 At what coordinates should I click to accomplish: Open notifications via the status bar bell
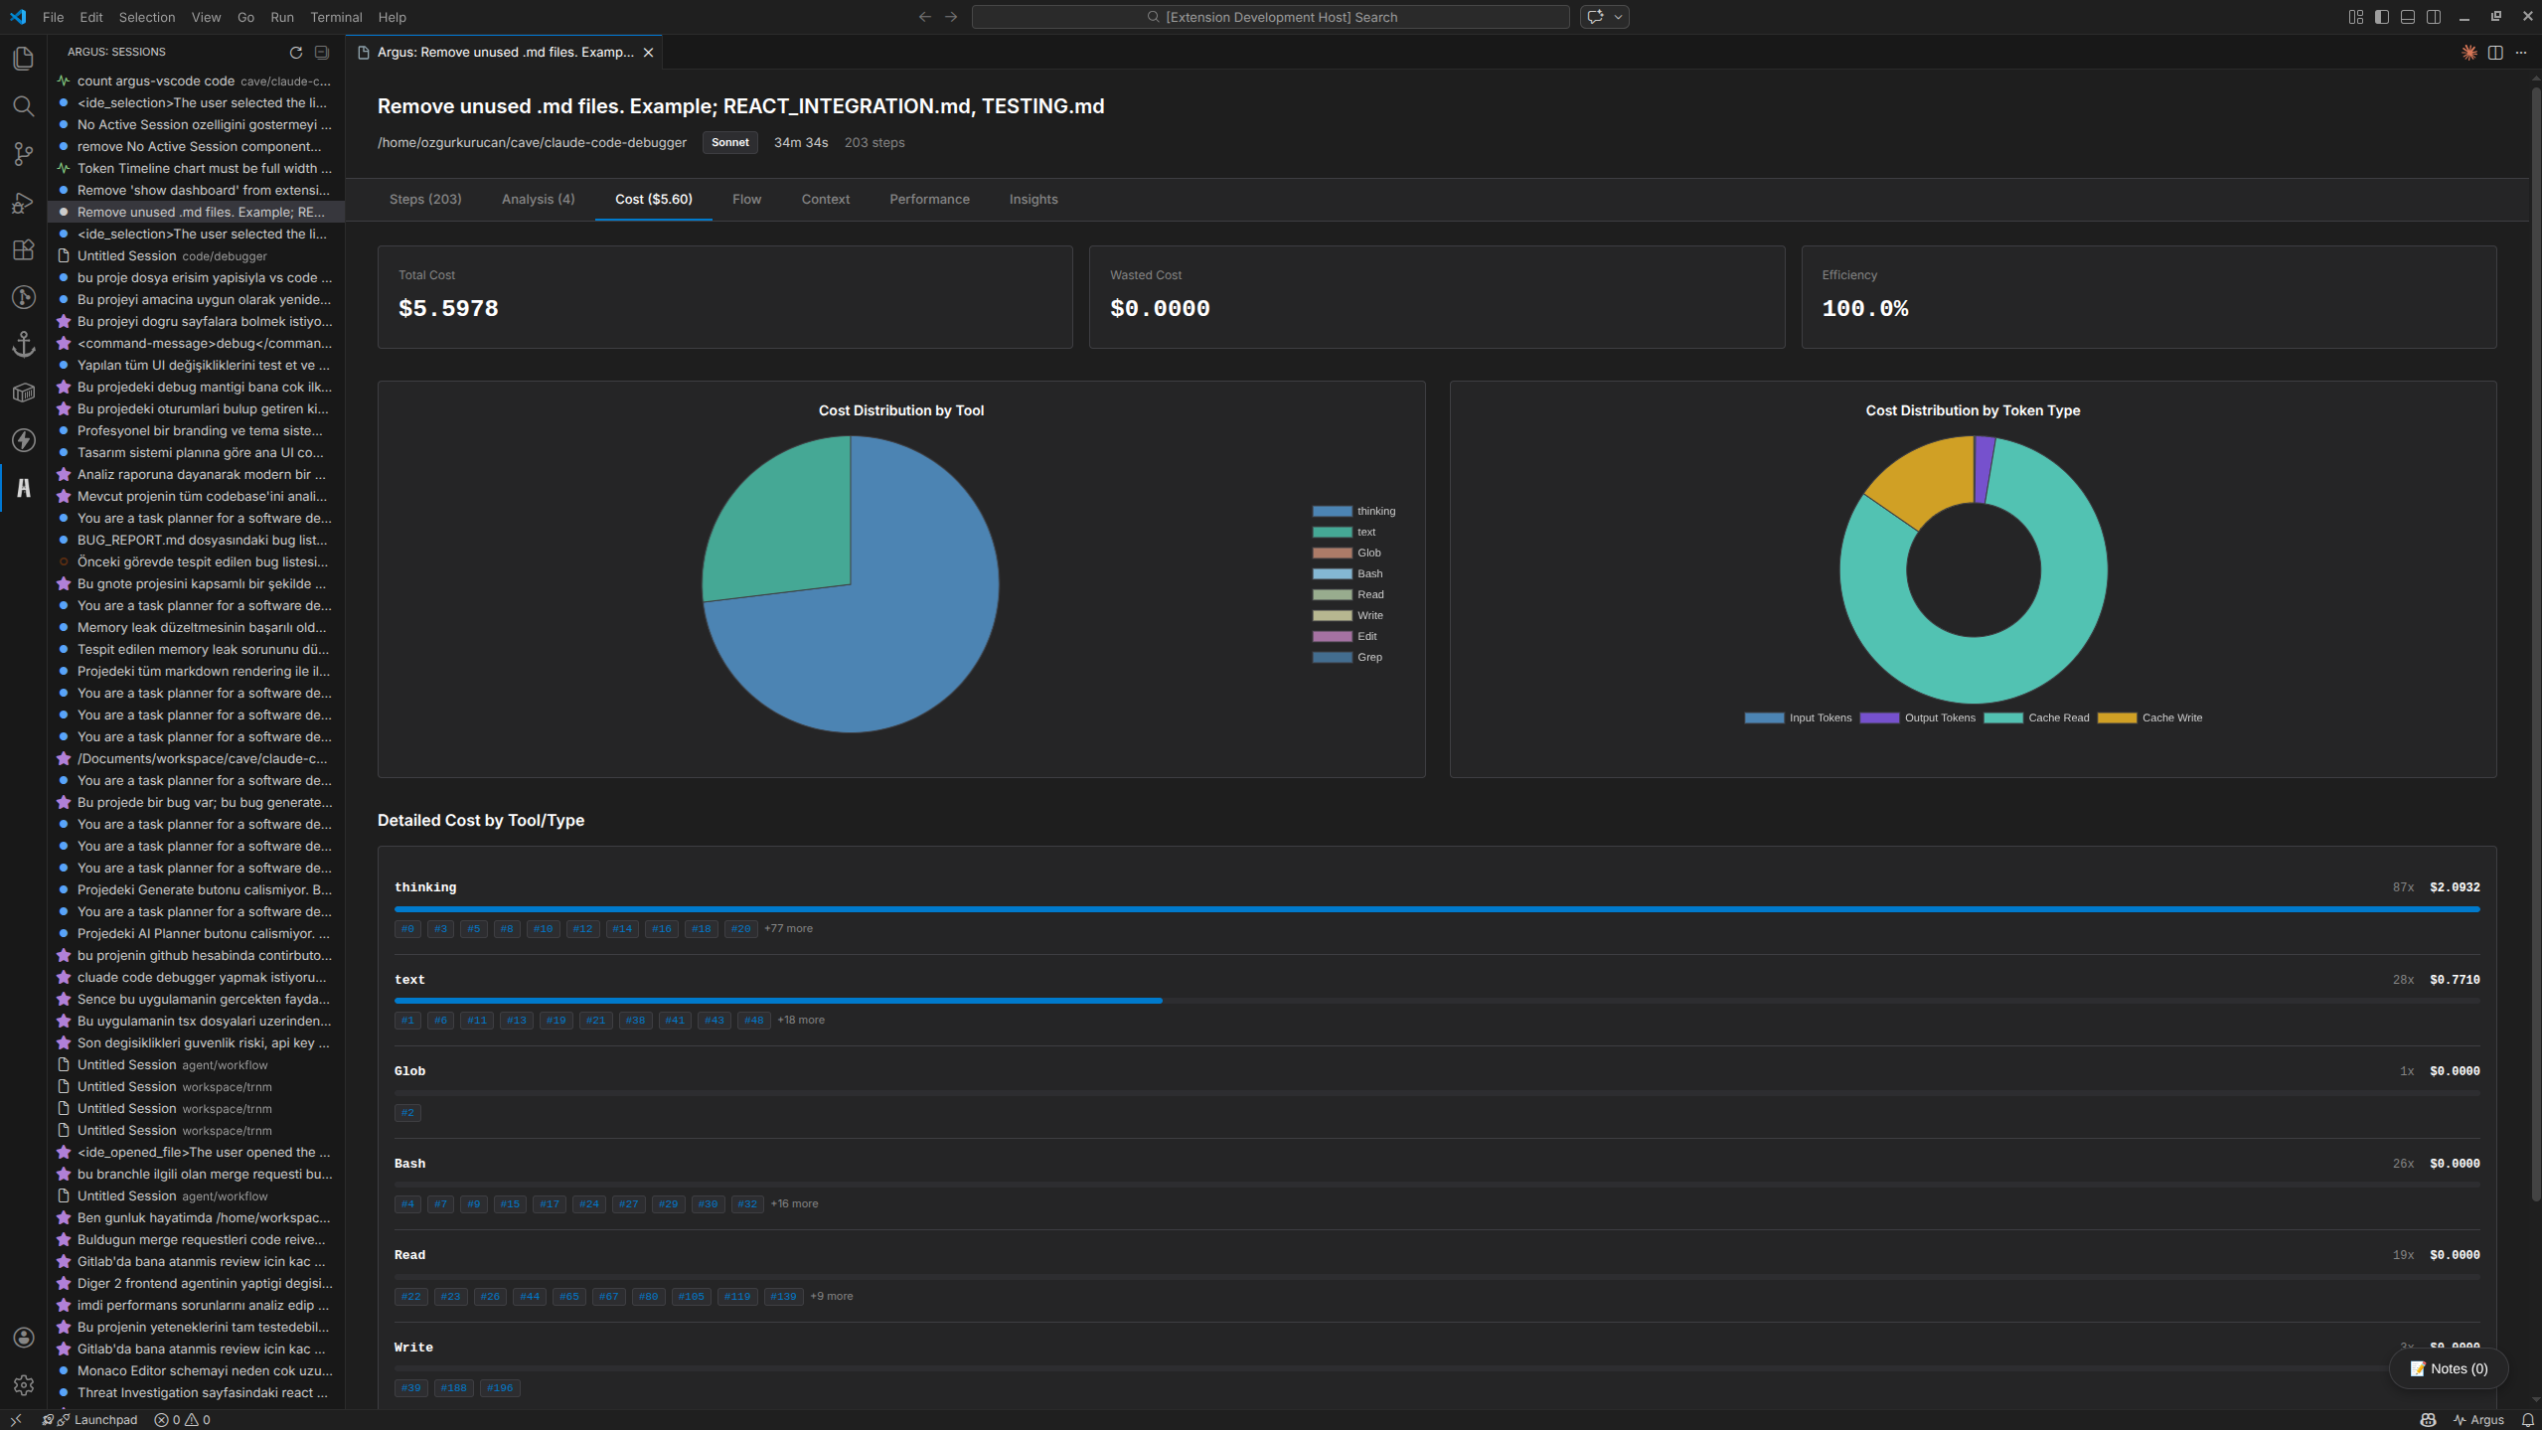pos(2529,1419)
